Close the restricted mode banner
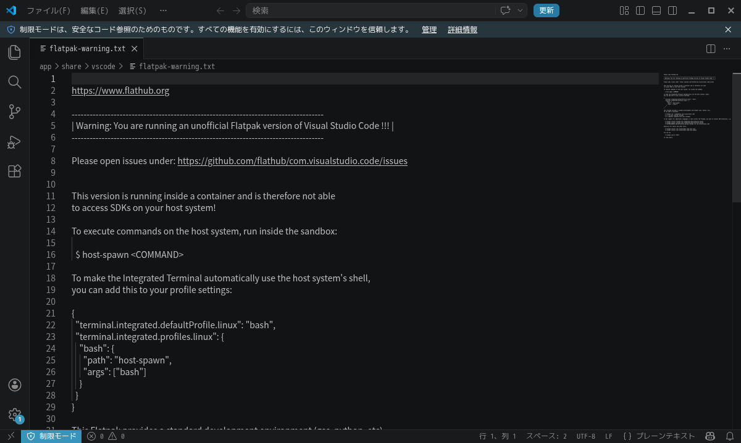741x443 pixels. [x=728, y=30]
